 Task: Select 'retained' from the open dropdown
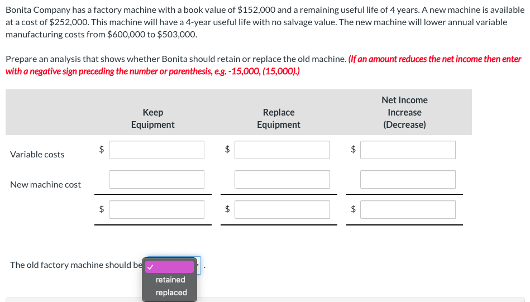click(x=170, y=280)
